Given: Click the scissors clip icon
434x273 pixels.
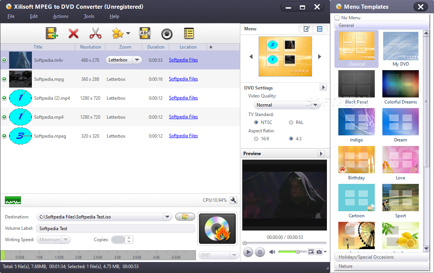Looking at the screenshot, I should point(95,33).
